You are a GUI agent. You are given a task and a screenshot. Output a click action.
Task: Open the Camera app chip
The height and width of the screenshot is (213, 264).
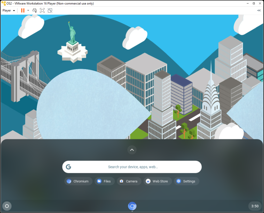pos(129,181)
